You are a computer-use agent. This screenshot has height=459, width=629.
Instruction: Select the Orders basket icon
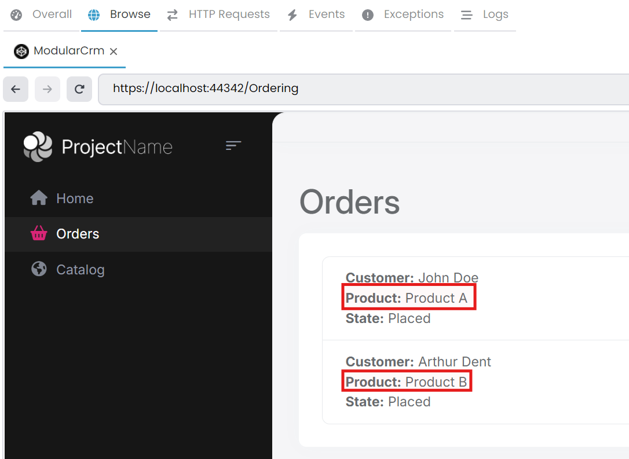pyautogui.click(x=38, y=233)
